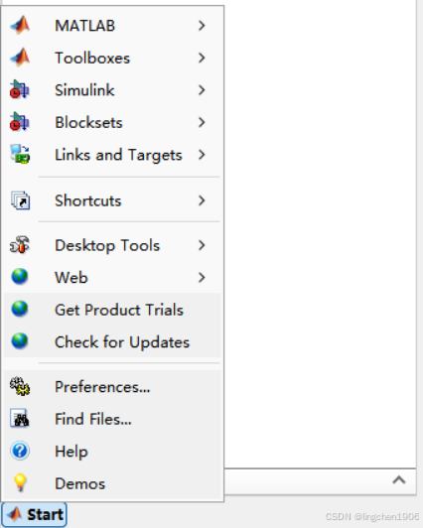
Task: Click the Simulink block icon
Action: pos(20,89)
